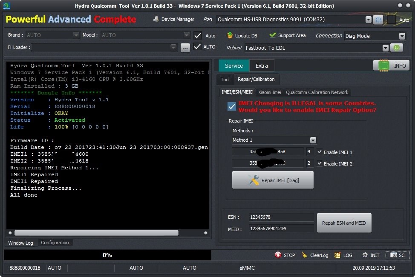Click the date time 20.09.2019 17:12:53
The height and width of the screenshot is (277, 415).
(373, 268)
